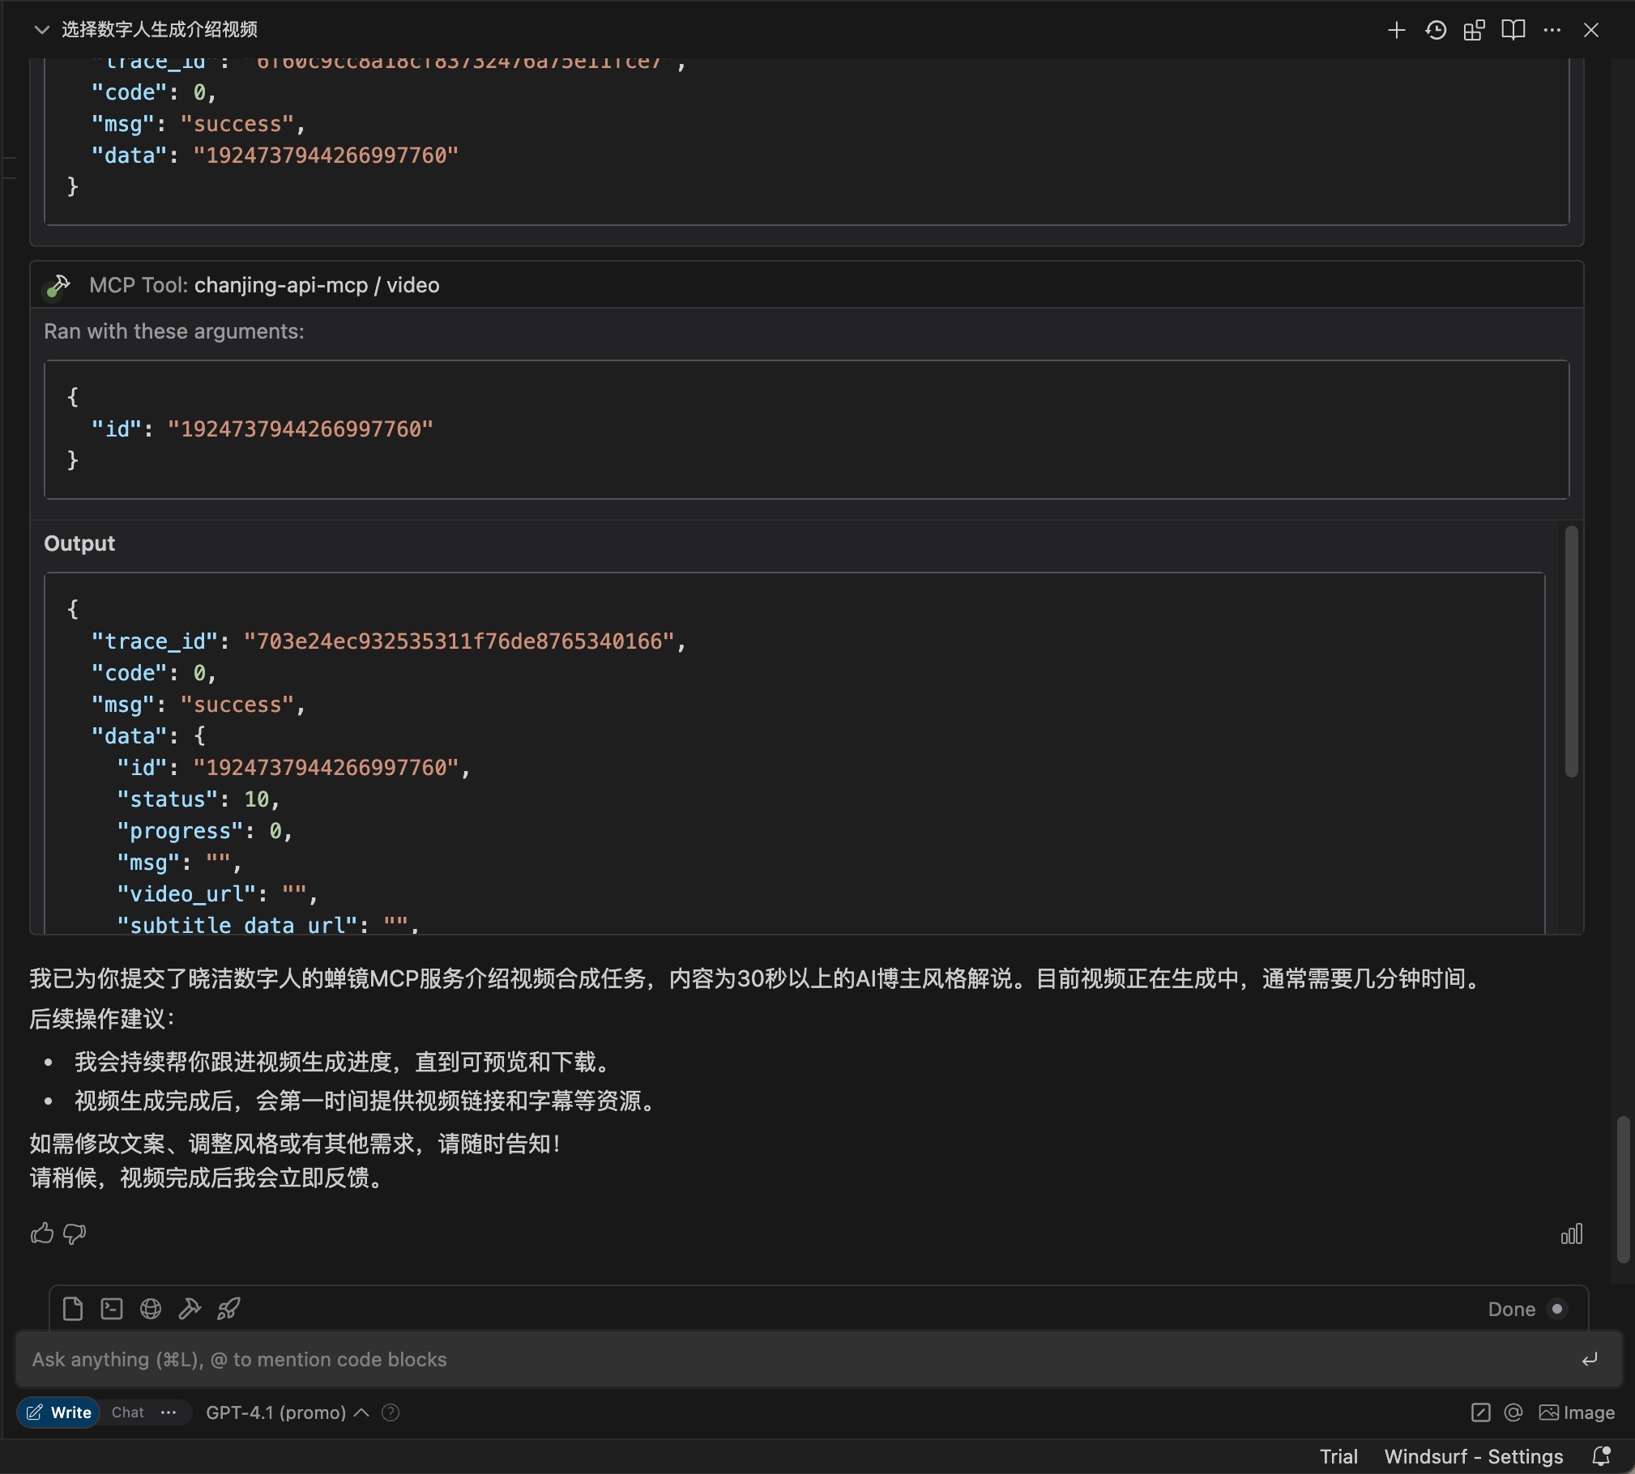Click the 'Ran with these arguments:' label
Image resolution: width=1635 pixels, height=1474 pixels.
click(x=174, y=331)
